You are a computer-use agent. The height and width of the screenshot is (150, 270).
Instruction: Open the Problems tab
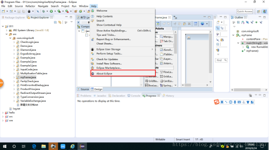(x=84, y=96)
